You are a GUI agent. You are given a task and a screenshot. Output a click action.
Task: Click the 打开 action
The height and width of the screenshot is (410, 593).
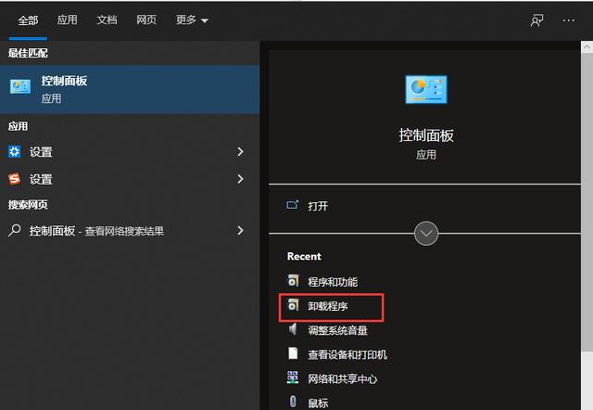pyautogui.click(x=318, y=206)
